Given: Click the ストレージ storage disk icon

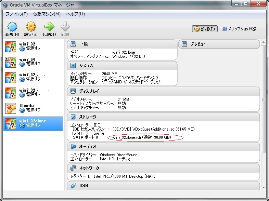Looking at the screenshot, I should point(73,117).
